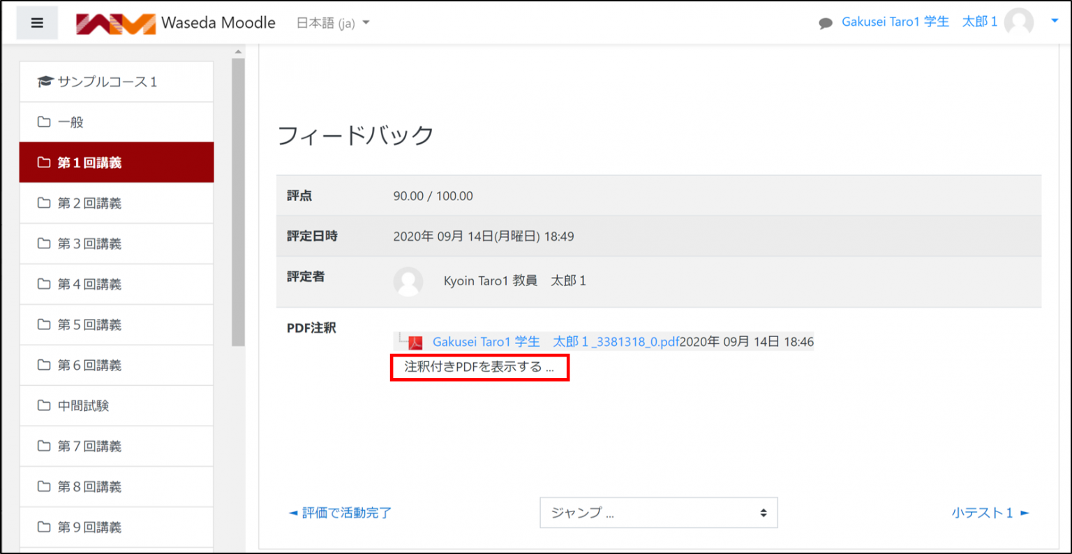The height and width of the screenshot is (554, 1072).
Task: Open 第9回講義 in course navigation
Action: pos(89,527)
